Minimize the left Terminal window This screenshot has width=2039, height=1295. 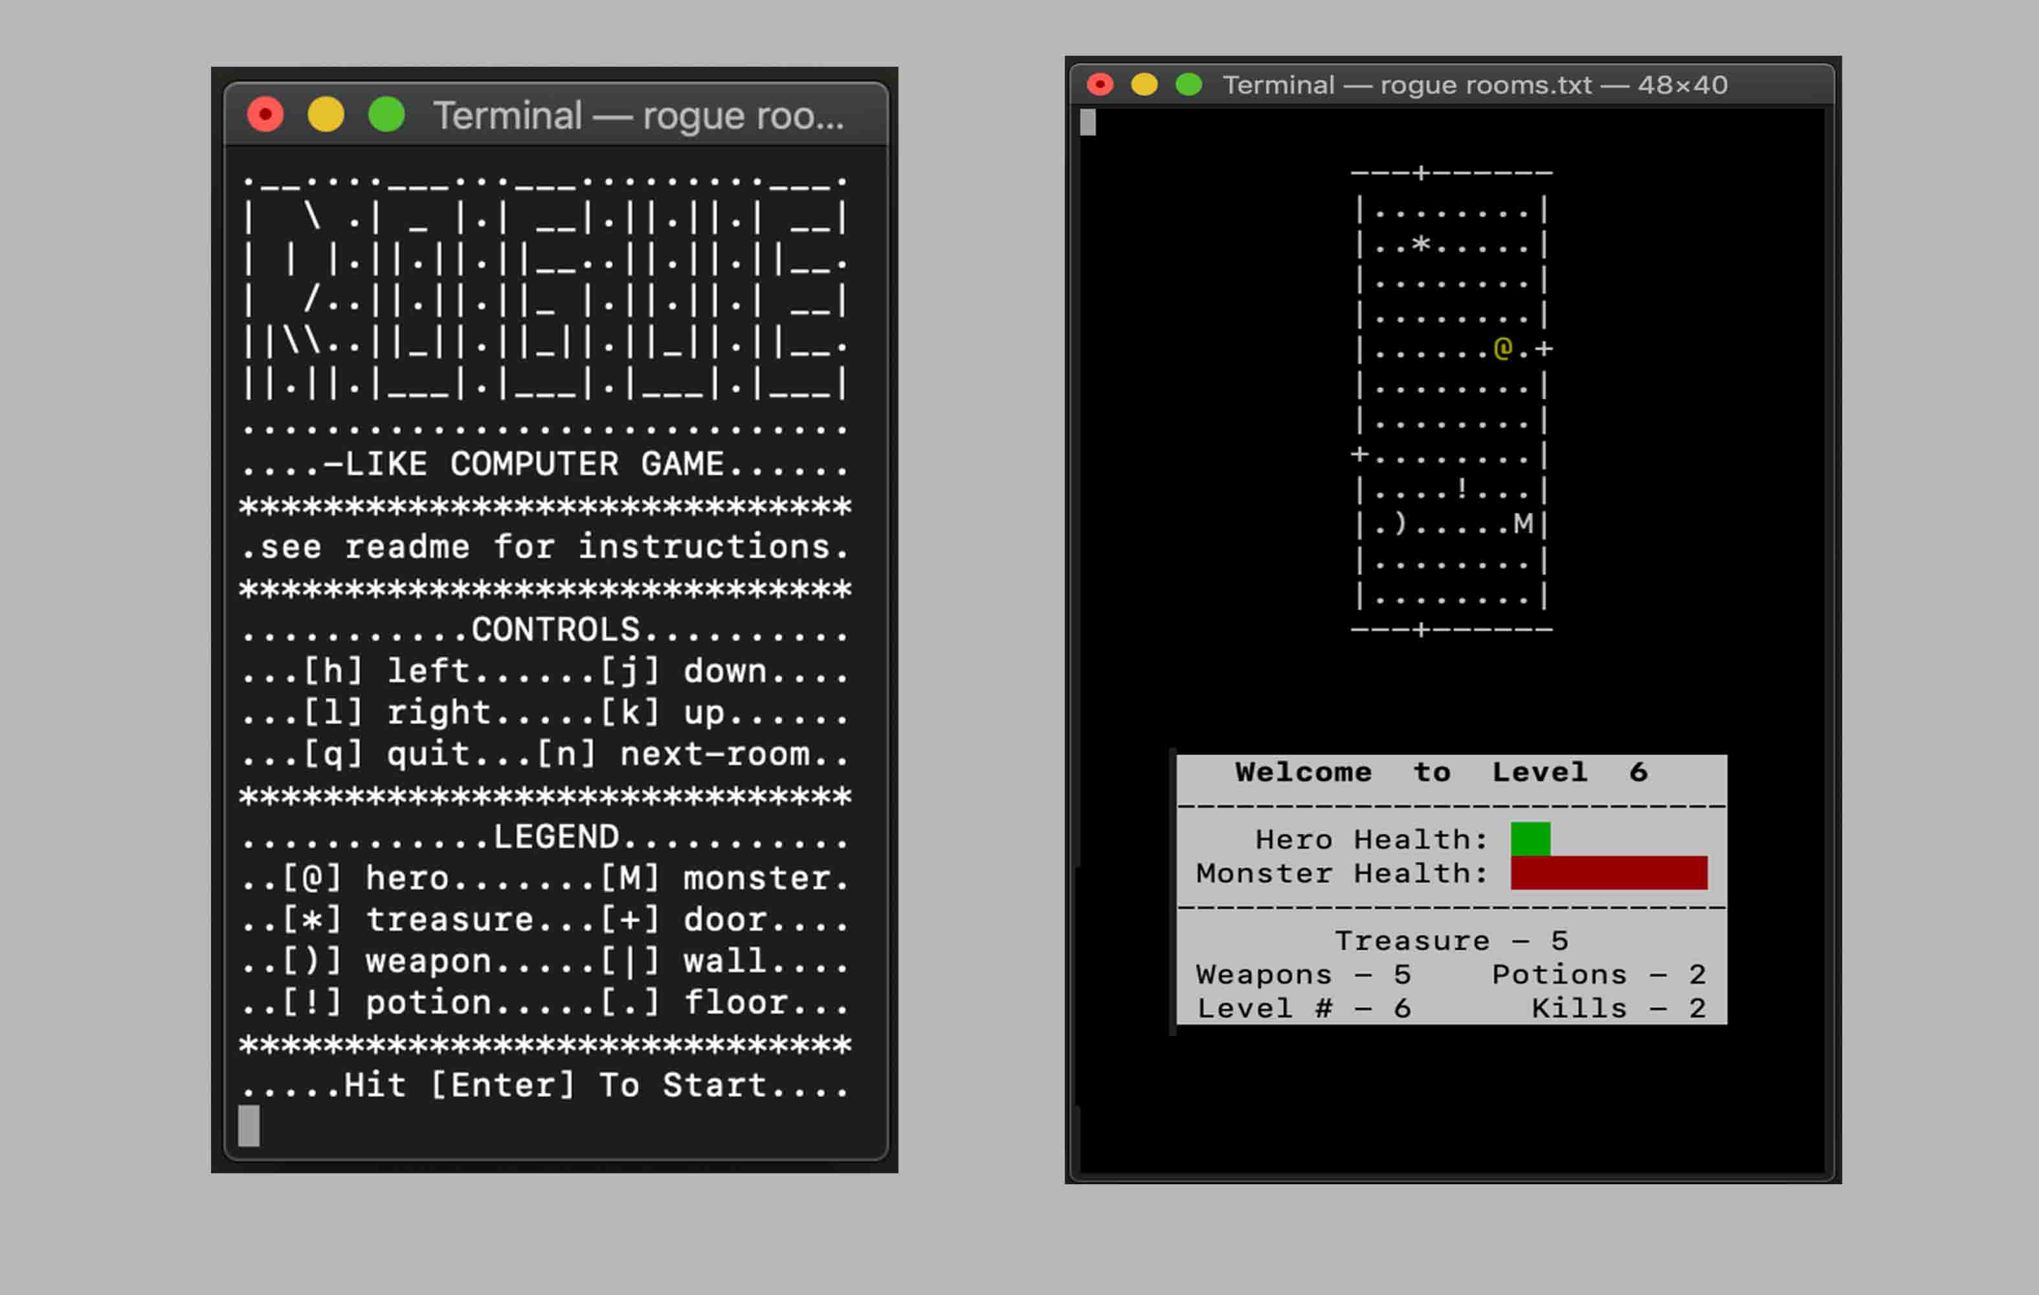326,115
